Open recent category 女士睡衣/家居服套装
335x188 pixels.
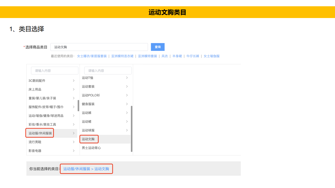click(x=92, y=56)
